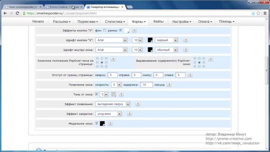This screenshot has height=152, width=270.
Task: Open help for PopOver content alignment grid
Action: coord(211,59)
